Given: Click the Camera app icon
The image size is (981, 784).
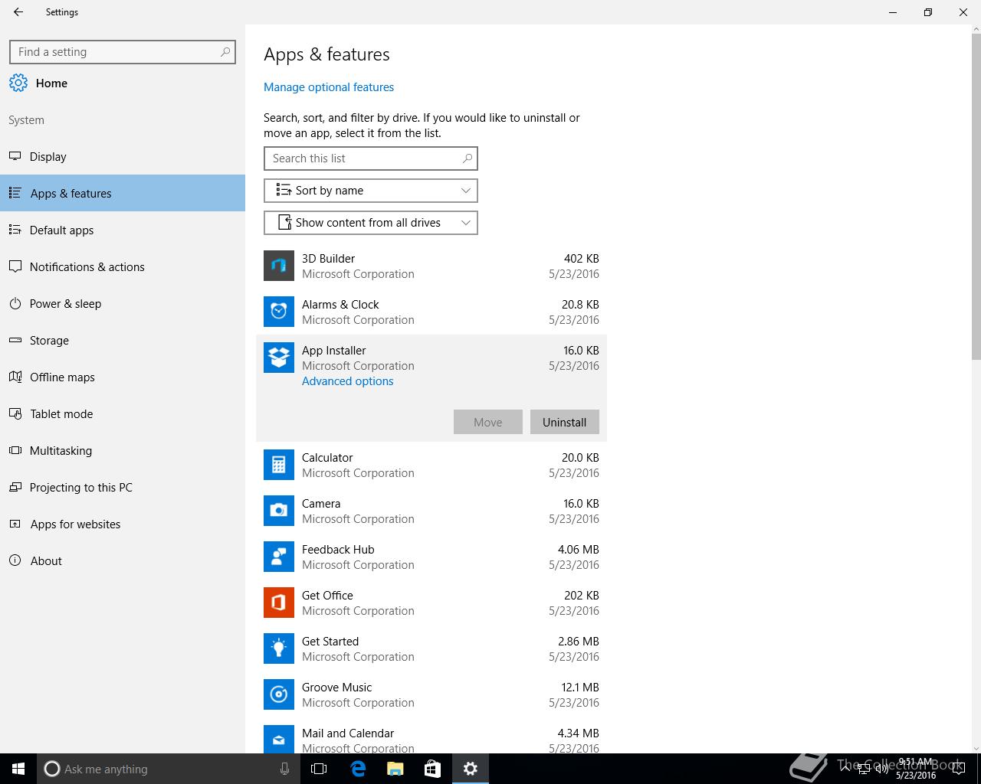Looking at the screenshot, I should point(279,511).
